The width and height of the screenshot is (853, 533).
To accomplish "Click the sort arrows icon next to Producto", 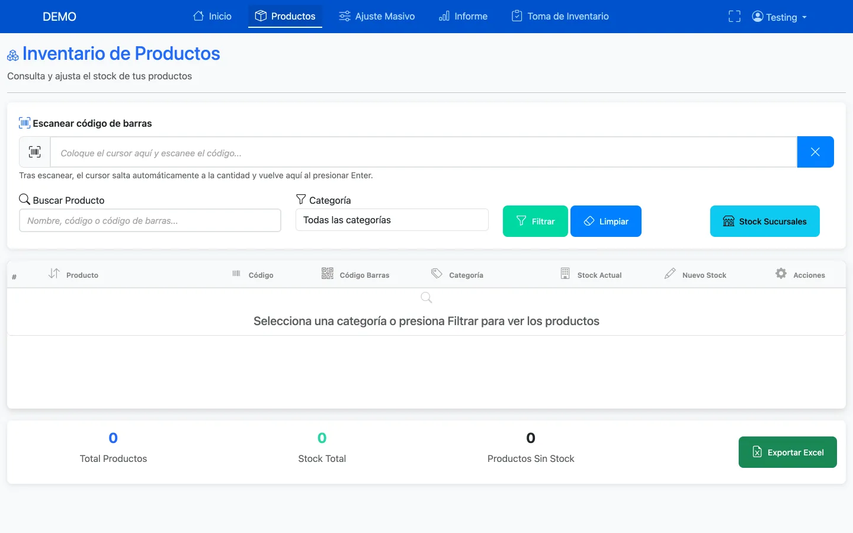I will [x=54, y=273].
